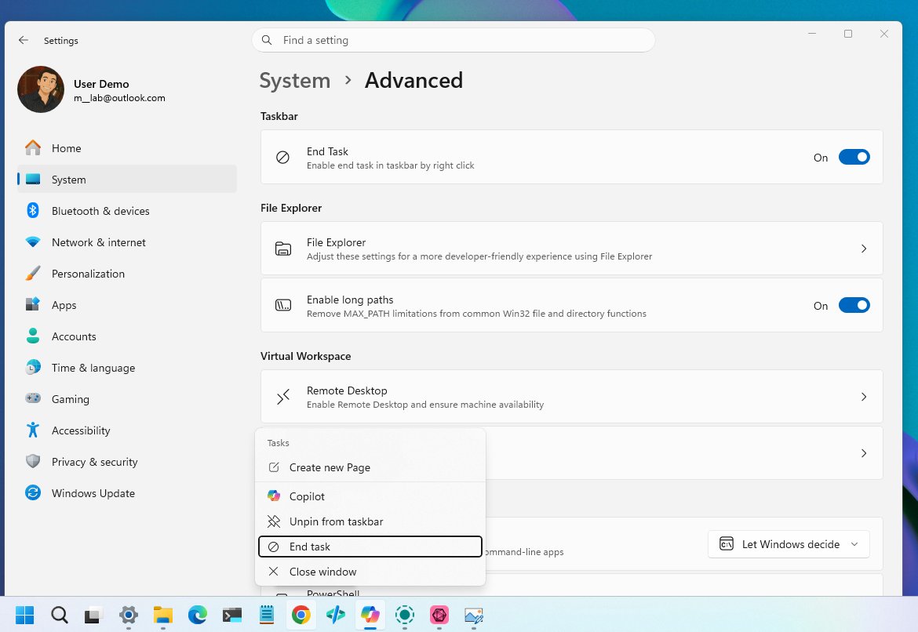Select Bluetooth & devices in the sidebar
918x632 pixels.
tap(100, 211)
